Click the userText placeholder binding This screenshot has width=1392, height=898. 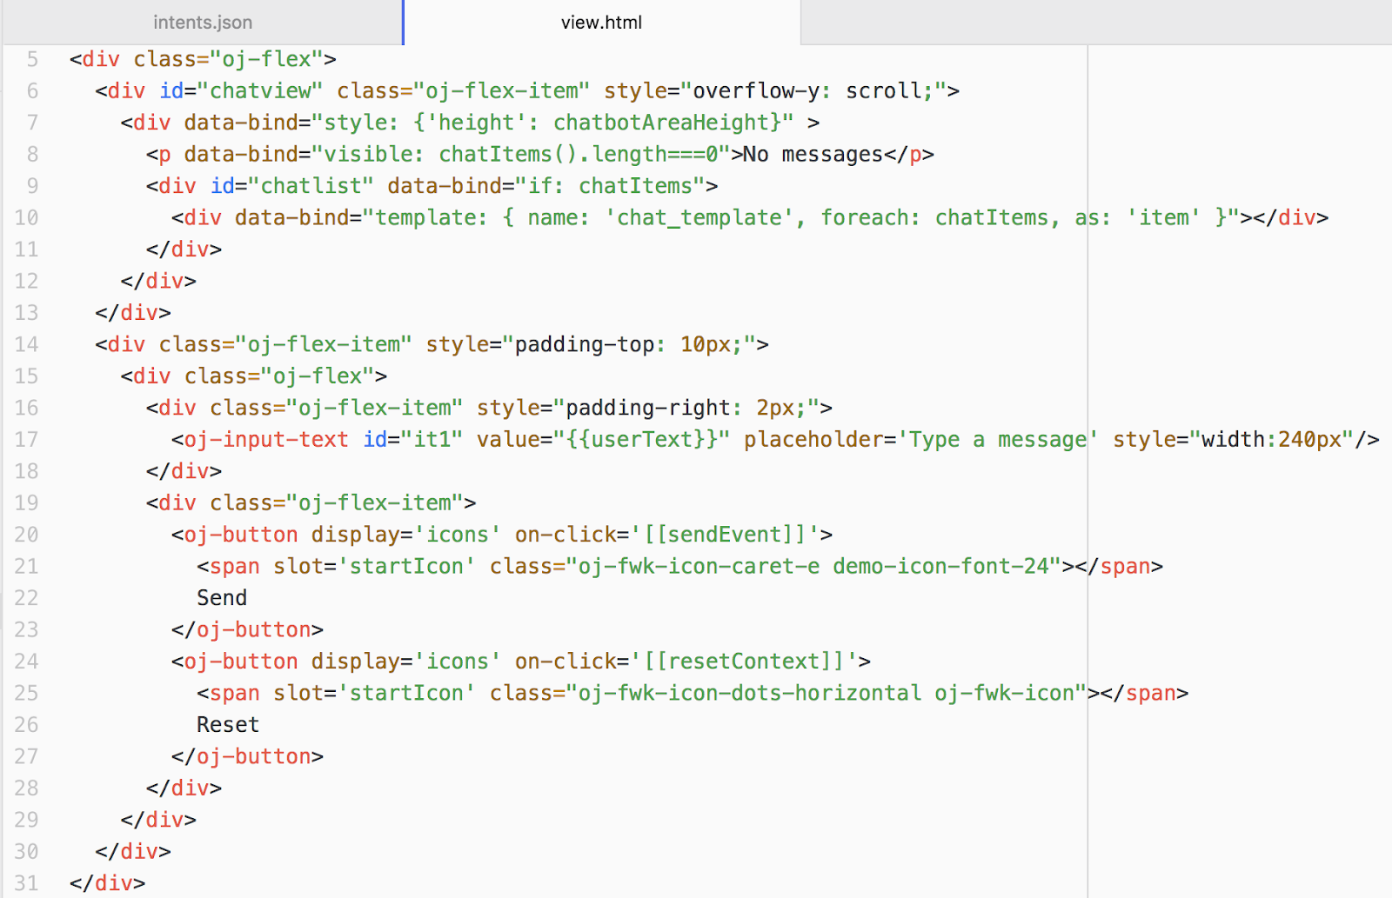[x=639, y=439]
